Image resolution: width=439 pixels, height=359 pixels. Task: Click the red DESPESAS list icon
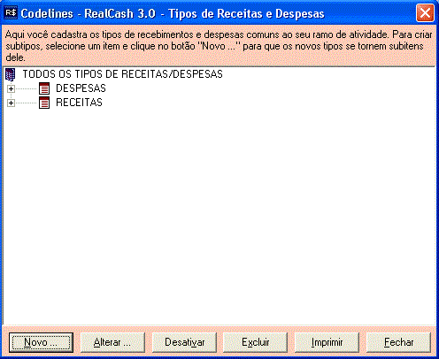(44, 88)
